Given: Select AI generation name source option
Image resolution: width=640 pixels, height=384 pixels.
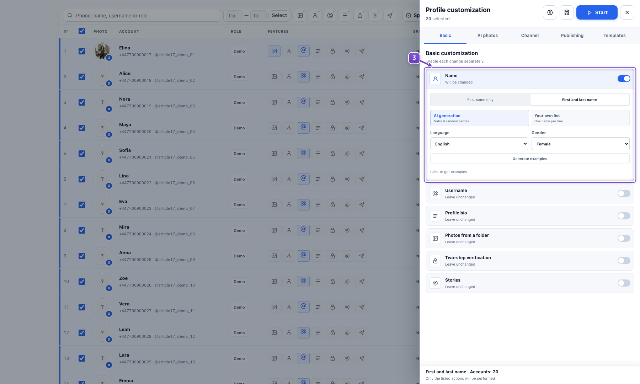Looking at the screenshot, I should [479, 118].
